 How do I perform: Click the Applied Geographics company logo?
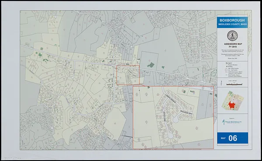(x=232, y=122)
